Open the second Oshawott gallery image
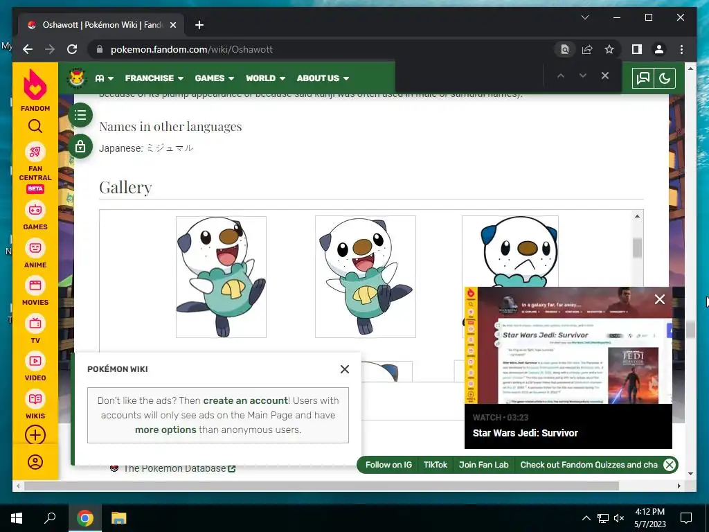The height and width of the screenshot is (532, 709). point(366,277)
